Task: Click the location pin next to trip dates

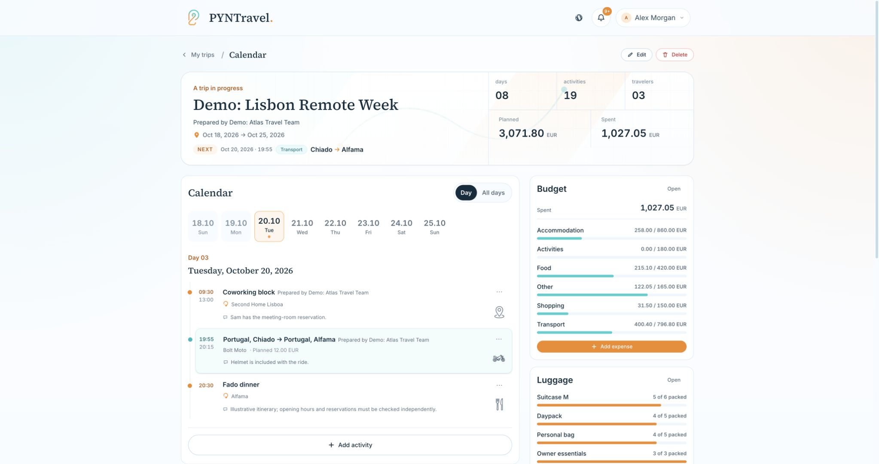Action: 196,135
